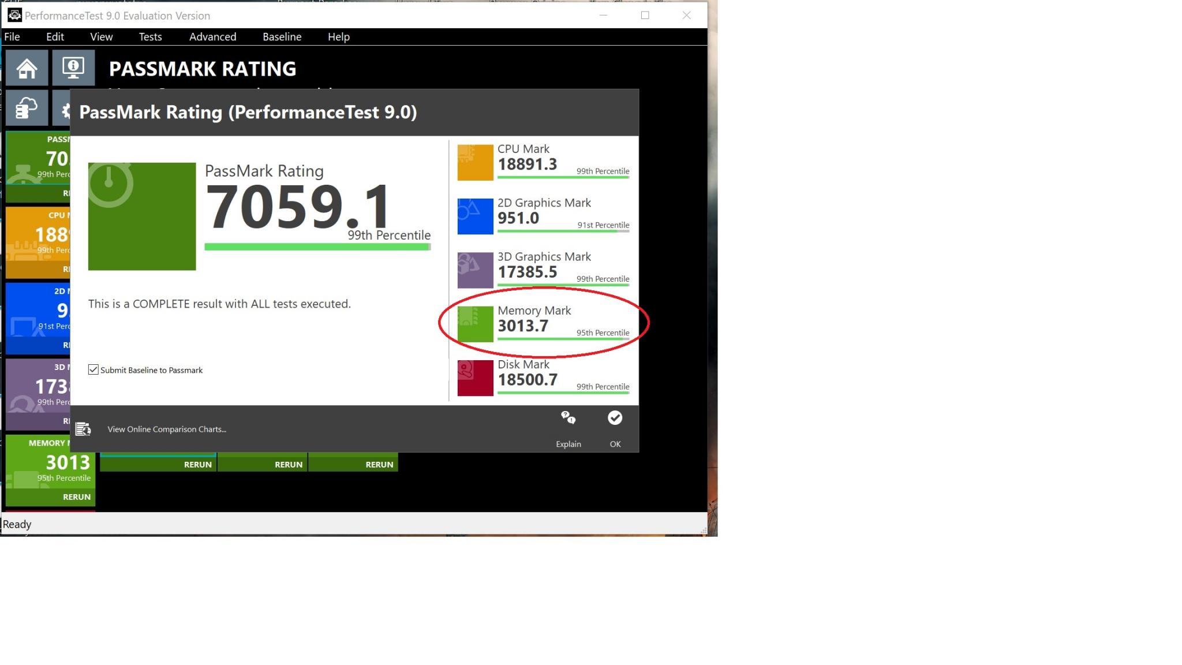Screen dimensions: 1182x665
Task: Click the Disk Mark score 18500.7
Action: [x=528, y=380]
